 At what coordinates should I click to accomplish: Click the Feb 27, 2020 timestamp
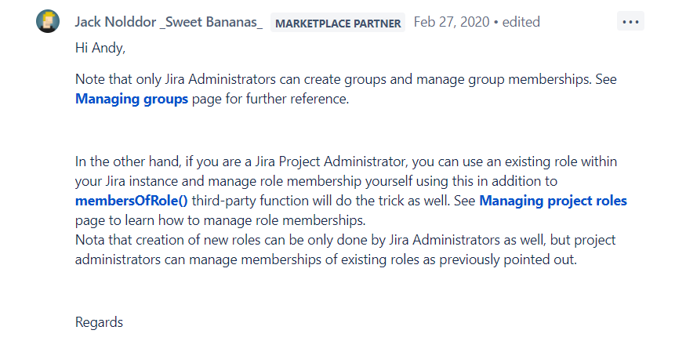click(452, 22)
